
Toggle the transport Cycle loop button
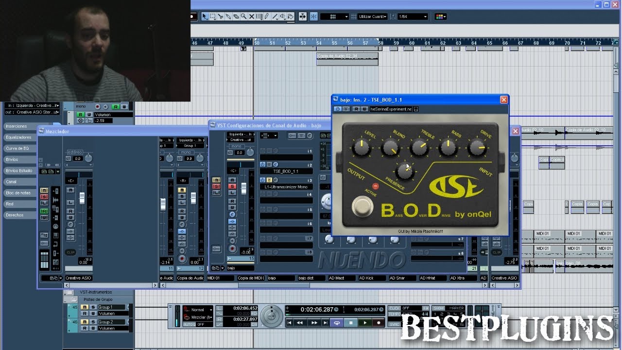(336, 323)
